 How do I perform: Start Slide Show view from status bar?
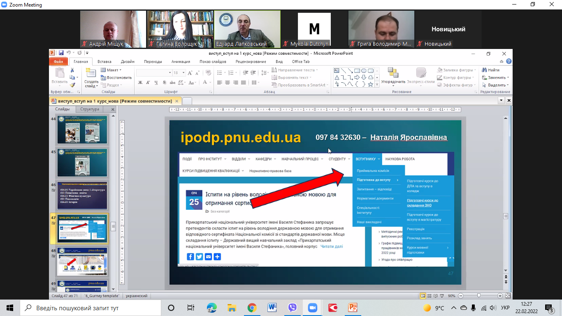(442, 296)
